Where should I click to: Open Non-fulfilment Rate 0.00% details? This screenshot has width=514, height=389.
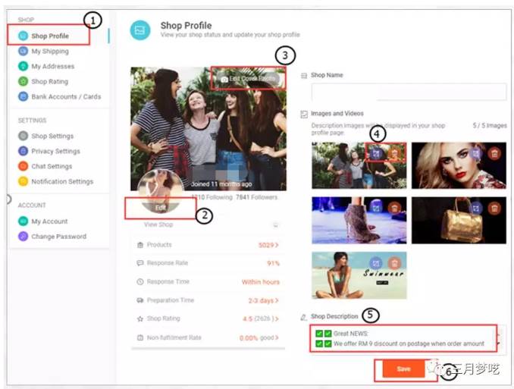point(259,338)
